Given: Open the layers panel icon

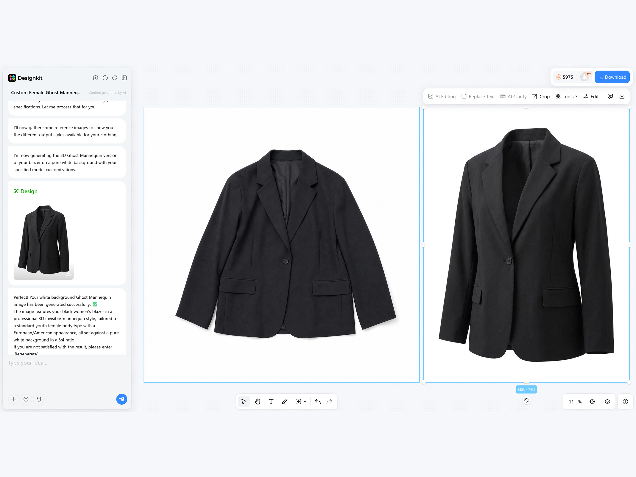Looking at the screenshot, I should coord(607,402).
